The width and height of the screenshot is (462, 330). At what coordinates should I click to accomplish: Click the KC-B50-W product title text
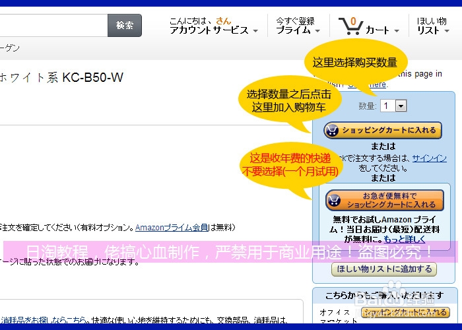[92, 77]
